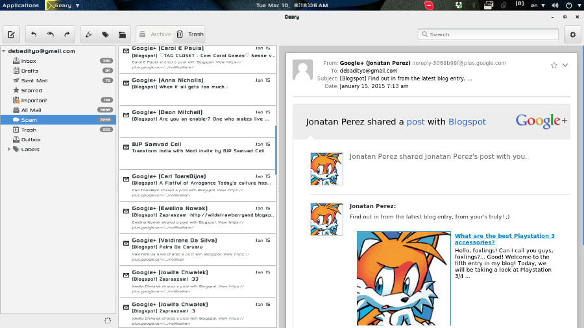Click the conversation list scrollbar
The width and height of the screenshot is (584, 328).
(276, 150)
